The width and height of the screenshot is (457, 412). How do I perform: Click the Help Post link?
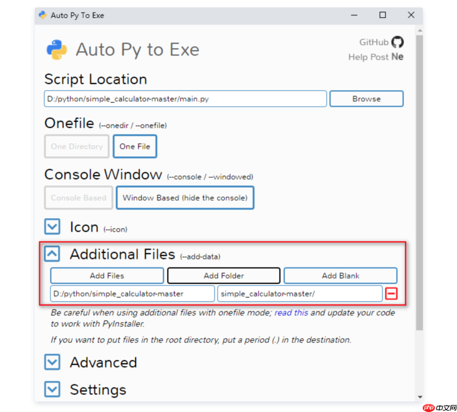coord(369,57)
